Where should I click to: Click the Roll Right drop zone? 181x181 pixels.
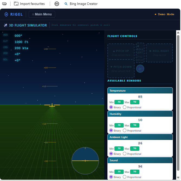(159, 53)
